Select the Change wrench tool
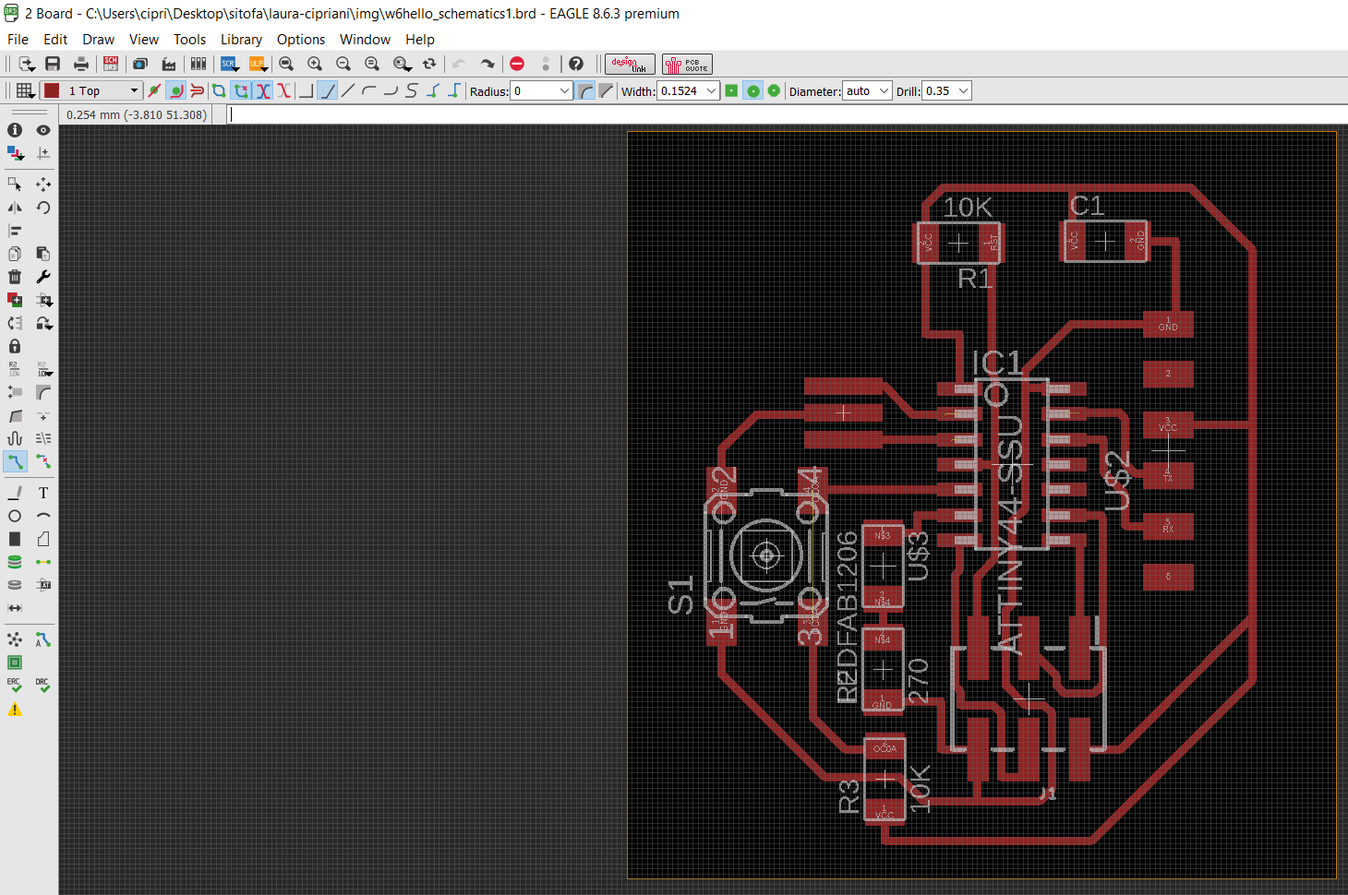 coord(43,277)
